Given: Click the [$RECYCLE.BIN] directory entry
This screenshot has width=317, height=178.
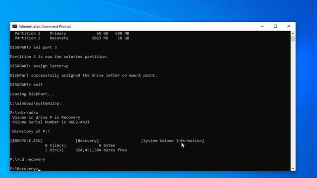Looking at the screenshot, I should 26,140.
